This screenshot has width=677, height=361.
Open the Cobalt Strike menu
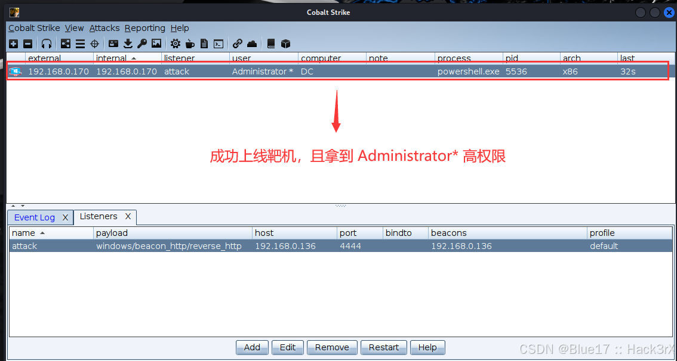click(34, 28)
